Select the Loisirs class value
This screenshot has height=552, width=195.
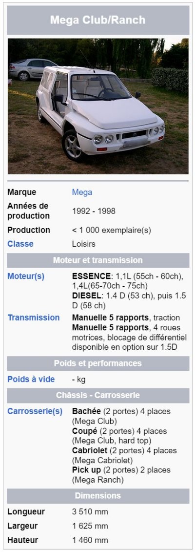84,244
